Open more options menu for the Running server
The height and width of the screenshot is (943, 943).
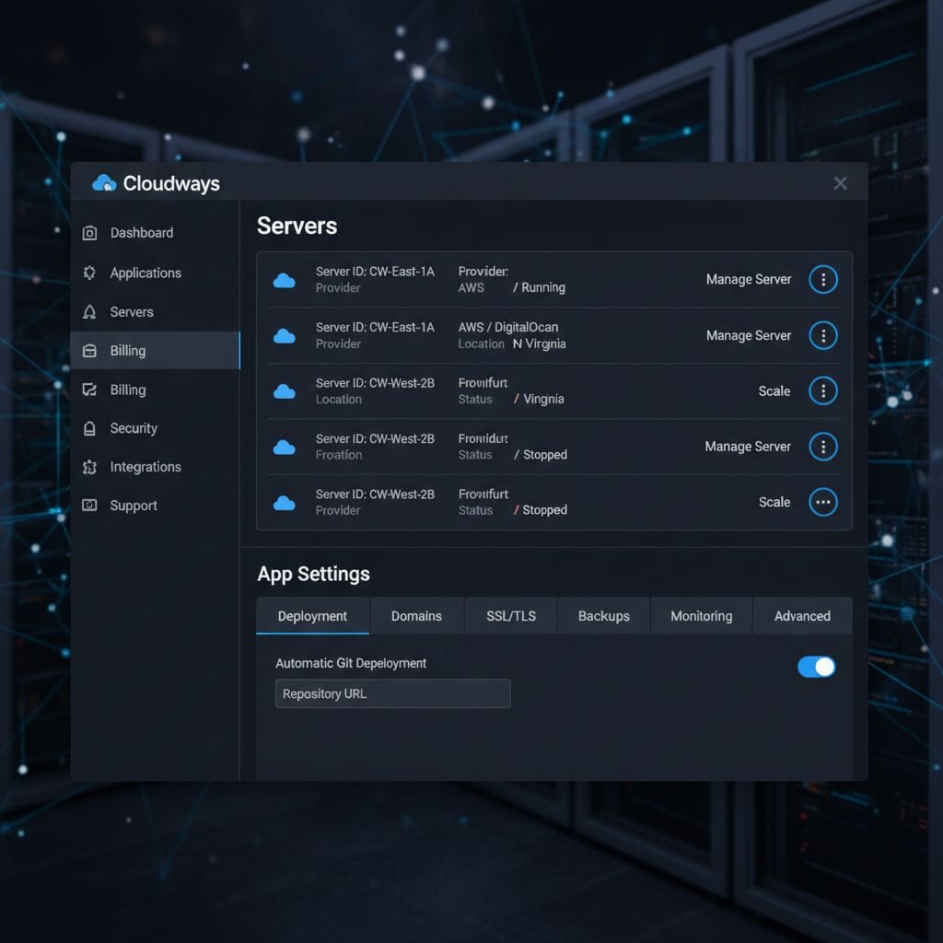click(x=823, y=280)
